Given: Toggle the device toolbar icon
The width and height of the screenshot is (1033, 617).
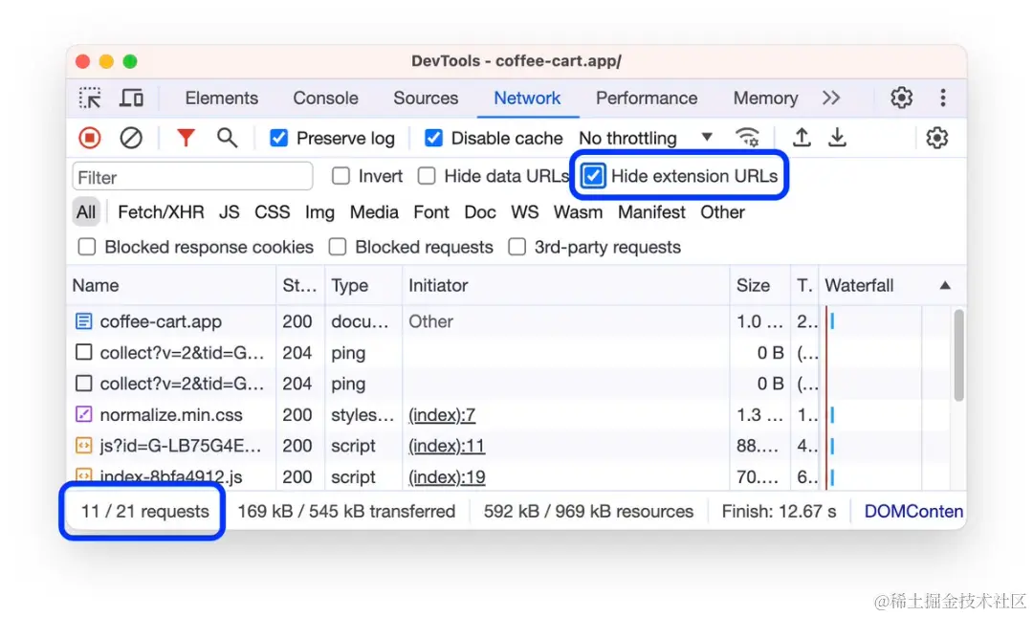Looking at the screenshot, I should coord(131,99).
